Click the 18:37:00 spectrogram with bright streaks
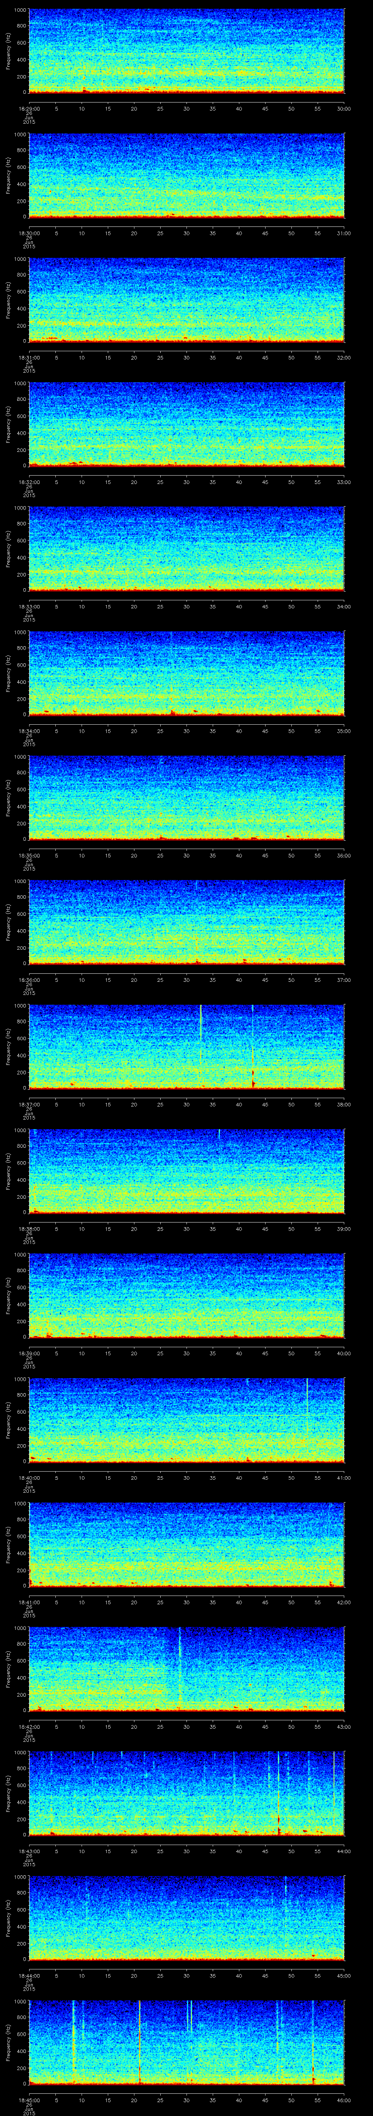 click(x=187, y=1046)
